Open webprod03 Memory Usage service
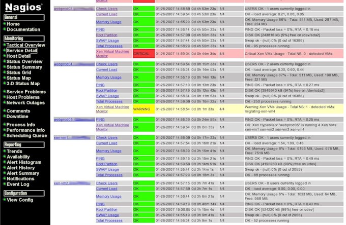Viewport: 346px width, 225px height. click(x=109, y=22)
